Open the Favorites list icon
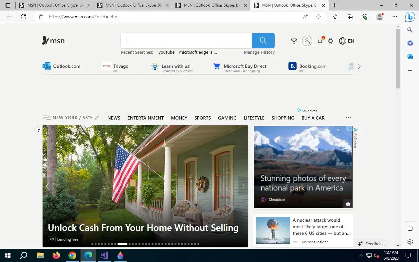 coord(336,17)
